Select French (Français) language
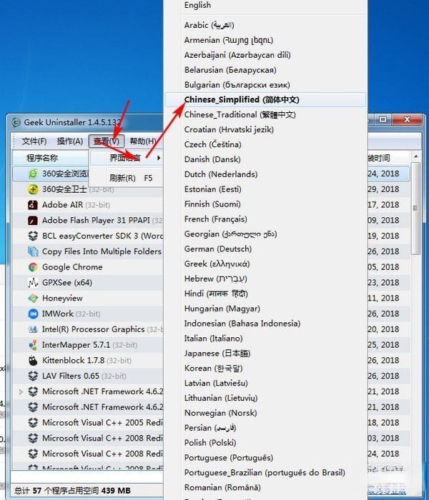 pos(265,219)
